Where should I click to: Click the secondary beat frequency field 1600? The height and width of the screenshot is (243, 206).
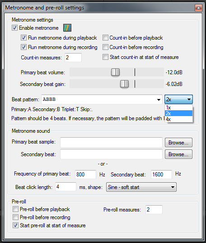161,175
